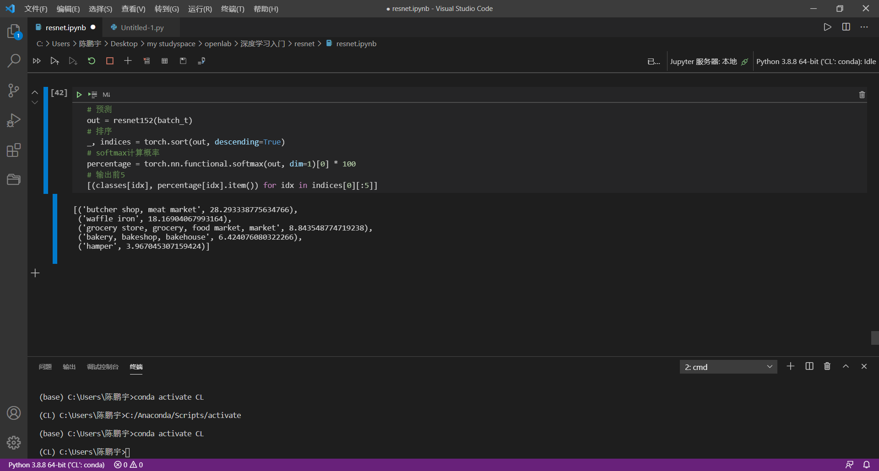The image size is (879, 471).
Task: Open the Accounts menu icon
Action: tap(14, 413)
